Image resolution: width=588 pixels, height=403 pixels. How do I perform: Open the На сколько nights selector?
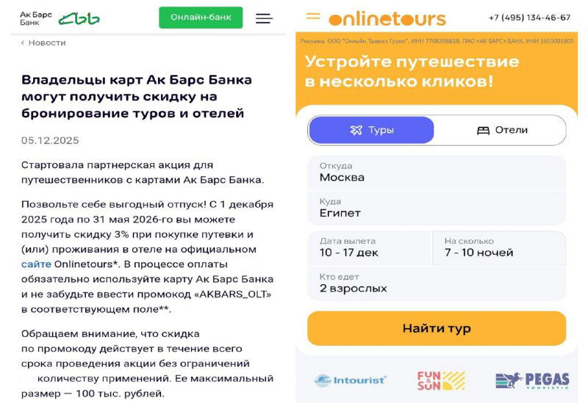pyautogui.click(x=498, y=247)
